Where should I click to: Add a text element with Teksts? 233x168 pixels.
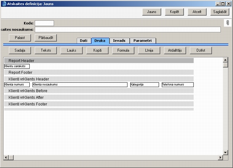pyautogui.click(x=46, y=50)
